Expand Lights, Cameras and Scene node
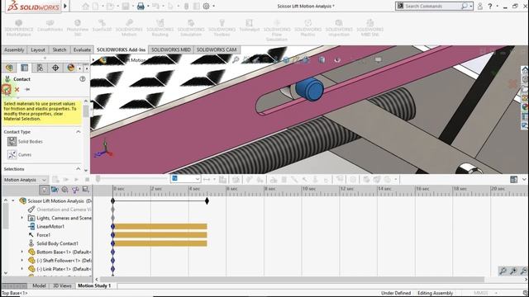The height and width of the screenshot is (297, 529). [22, 218]
